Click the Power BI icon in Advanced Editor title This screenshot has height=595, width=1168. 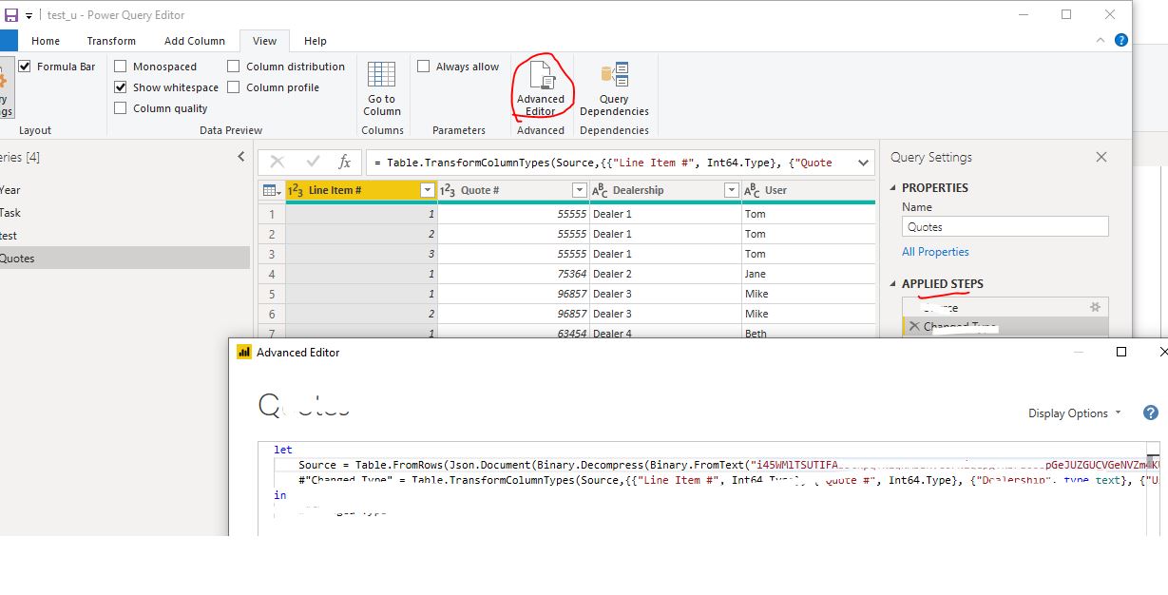(x=244, y=352)
